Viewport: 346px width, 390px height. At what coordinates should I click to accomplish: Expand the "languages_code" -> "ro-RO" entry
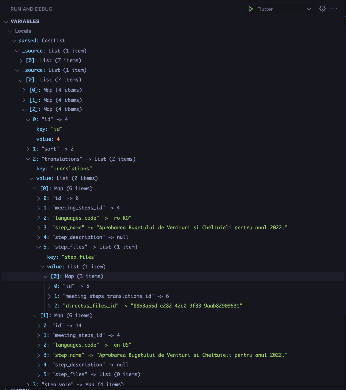pos(39,218)
